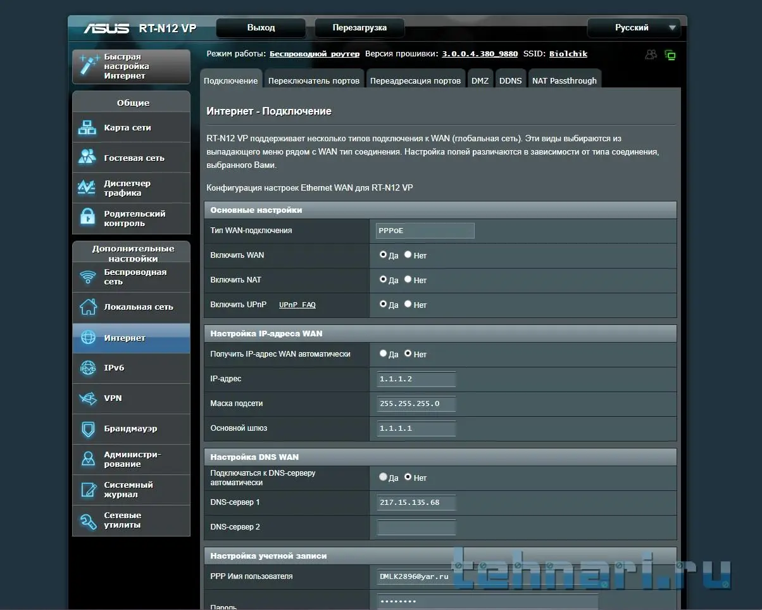Click the Пароль password field

[487, 601]
